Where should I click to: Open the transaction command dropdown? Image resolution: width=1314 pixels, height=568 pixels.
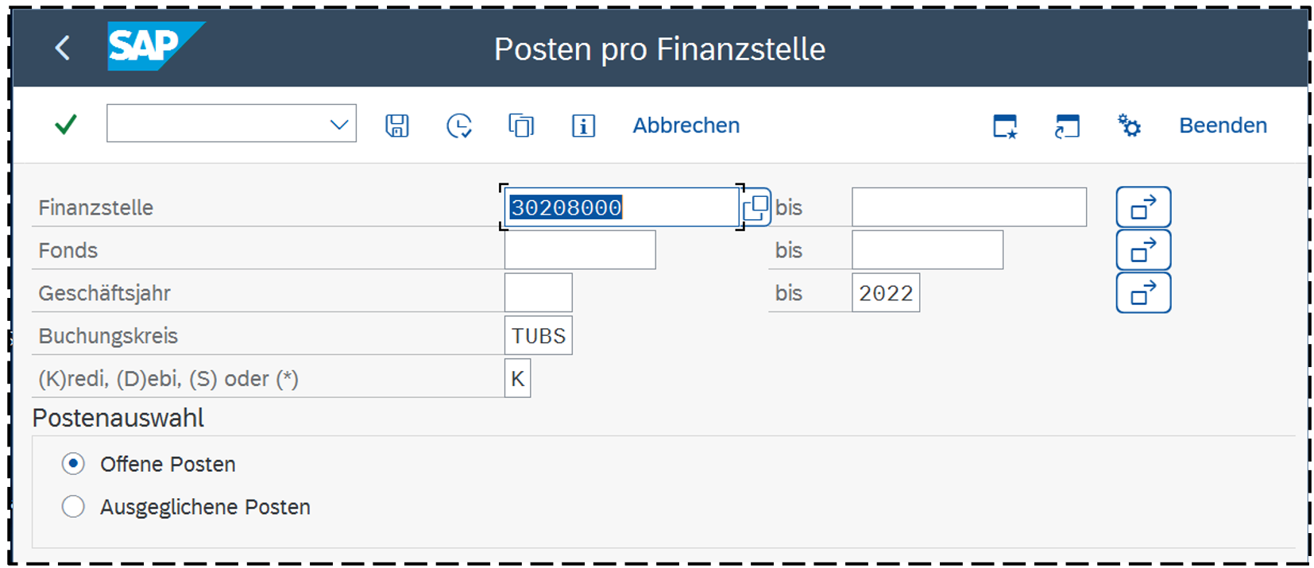pos(339,125)
